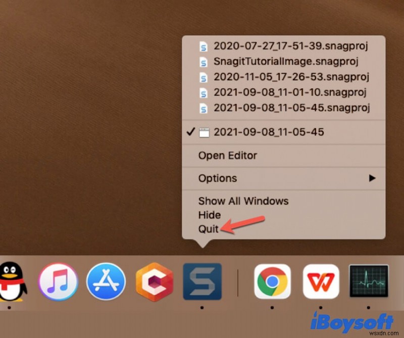Choose Quit to close Snagit
The image size is (404, 338).
coord(209,229)
